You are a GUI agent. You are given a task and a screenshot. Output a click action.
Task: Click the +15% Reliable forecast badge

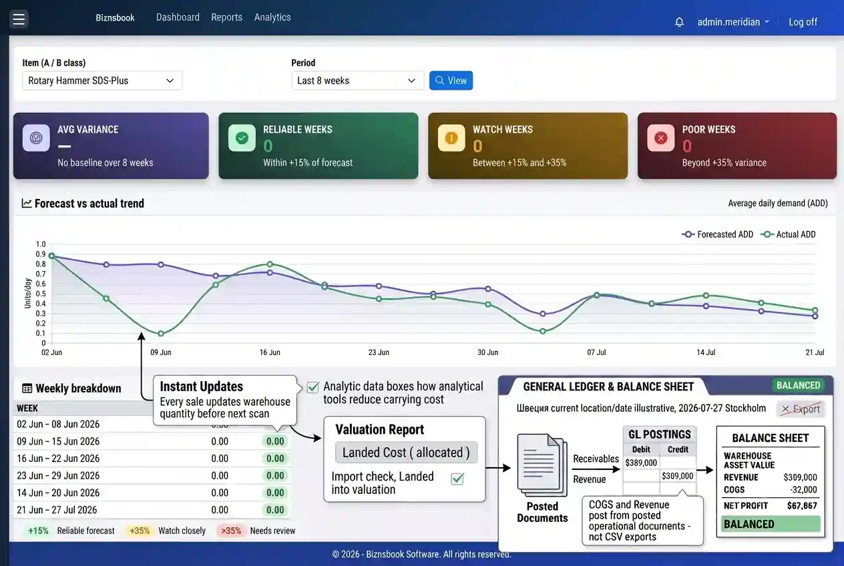pos(38,531)
